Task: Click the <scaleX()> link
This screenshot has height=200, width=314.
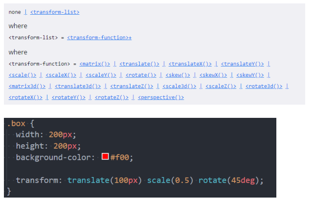Action: point(61,75)
